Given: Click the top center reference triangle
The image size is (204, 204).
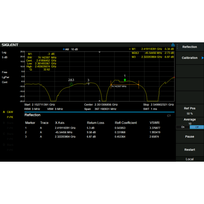Looking at the screenshot, I should click(x=100, y=52).
